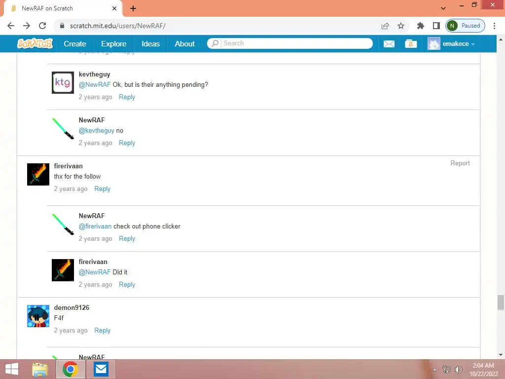Open firerivaan avatar beside 'Did it' comment
The image size is (505, 379).
pos(63,270)
